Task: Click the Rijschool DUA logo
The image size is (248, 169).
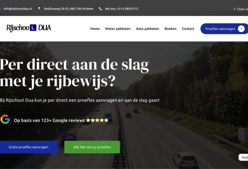Action: pyautogui.click(x=29, y=28)
